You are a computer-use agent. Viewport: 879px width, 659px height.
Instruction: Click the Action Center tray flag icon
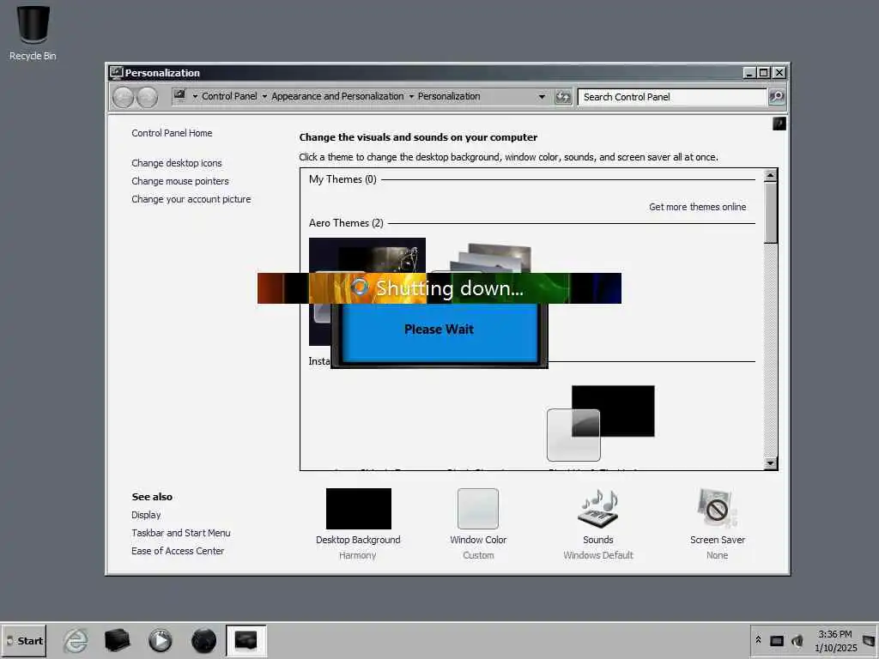coord(869,640)
